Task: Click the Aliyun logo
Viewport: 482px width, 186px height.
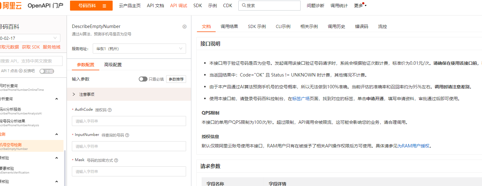Action: click(11, 5)
